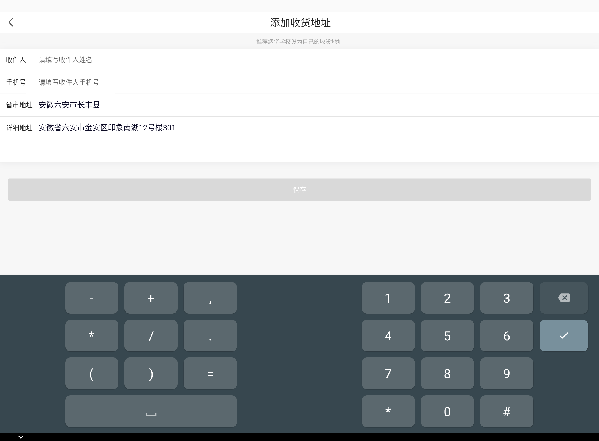Tap the 保存 save button
Screen dimensions: 599x441
point(299,190)
